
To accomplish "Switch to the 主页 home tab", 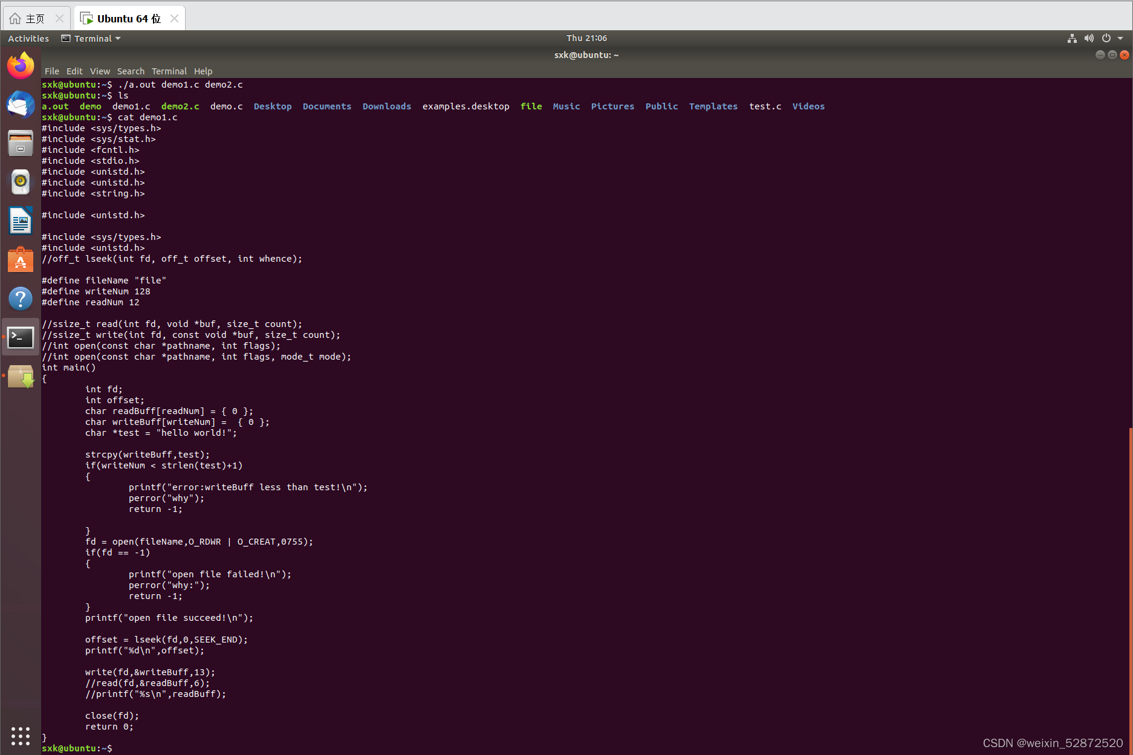I will [35, 19].
